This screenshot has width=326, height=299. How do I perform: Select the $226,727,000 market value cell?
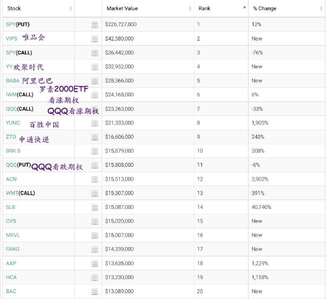click(x=121, y=25)
